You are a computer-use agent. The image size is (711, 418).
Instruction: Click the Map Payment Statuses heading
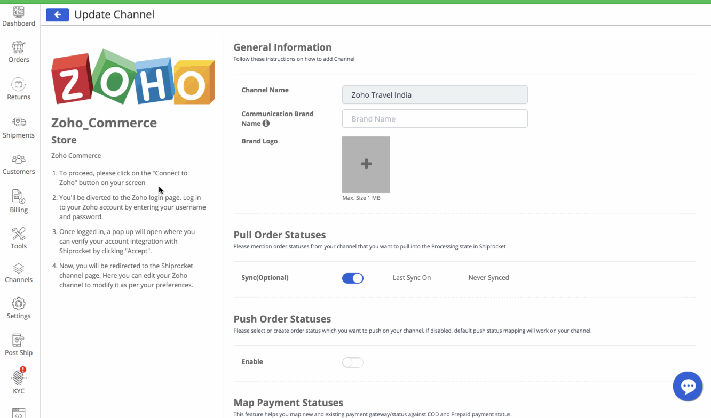coord(288,403)
